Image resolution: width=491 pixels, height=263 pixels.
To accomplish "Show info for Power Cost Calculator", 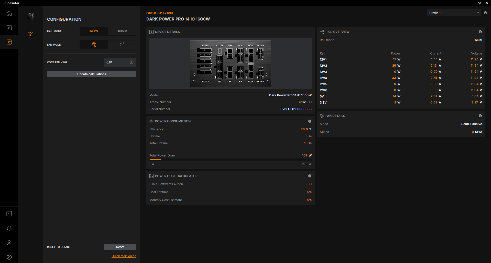I will (x=310, y=176).
